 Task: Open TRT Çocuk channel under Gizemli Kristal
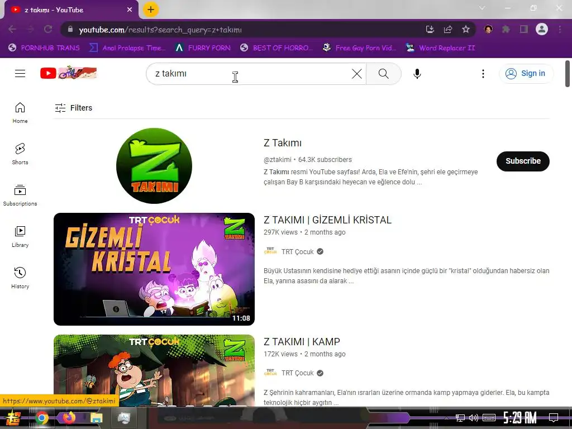click(297, 252)
